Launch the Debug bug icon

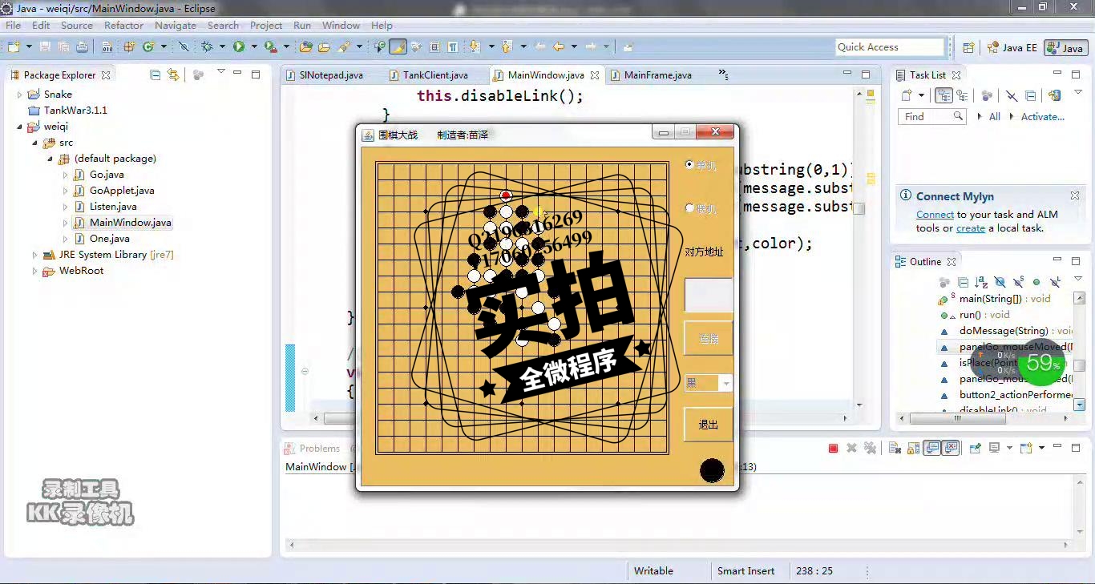tap(207, 47)
